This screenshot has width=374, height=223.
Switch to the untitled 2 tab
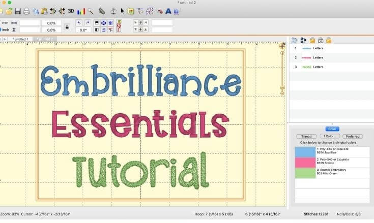(x=45, y=39)
